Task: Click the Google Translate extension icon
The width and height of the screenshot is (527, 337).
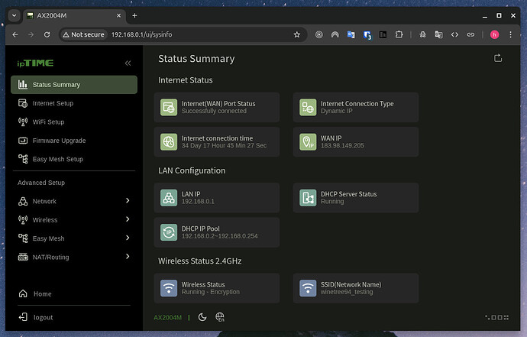Action: tap(351, 34)
